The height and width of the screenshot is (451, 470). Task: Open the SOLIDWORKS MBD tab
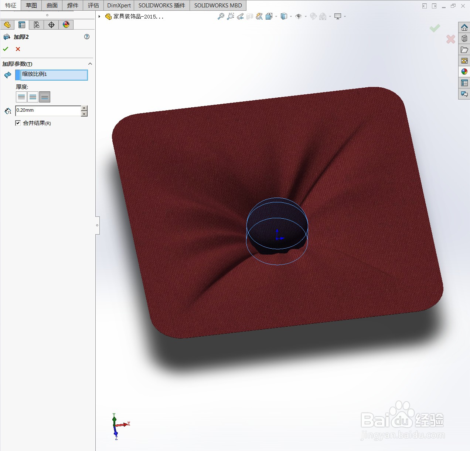coord(218,5)
